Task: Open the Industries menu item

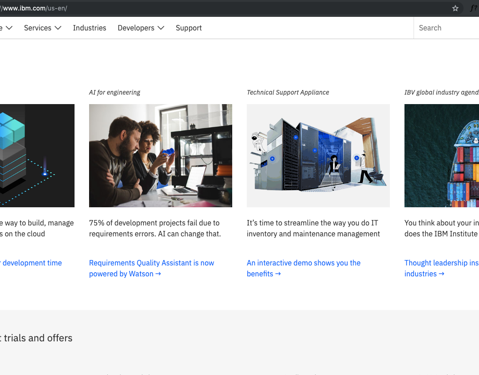Action: click(90, 28)
